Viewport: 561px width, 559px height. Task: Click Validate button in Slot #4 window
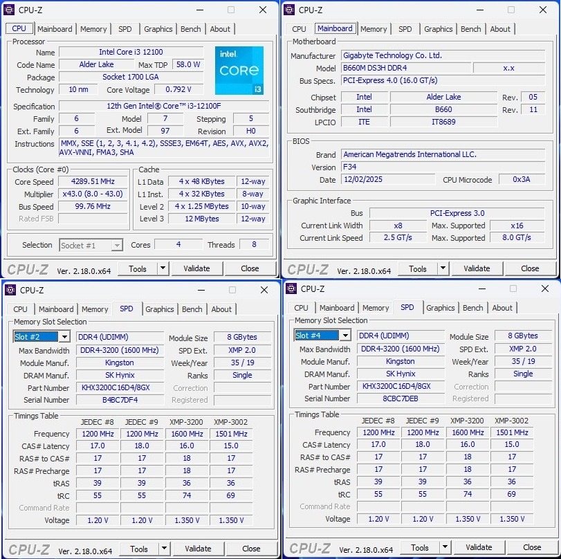coord(479,547)
